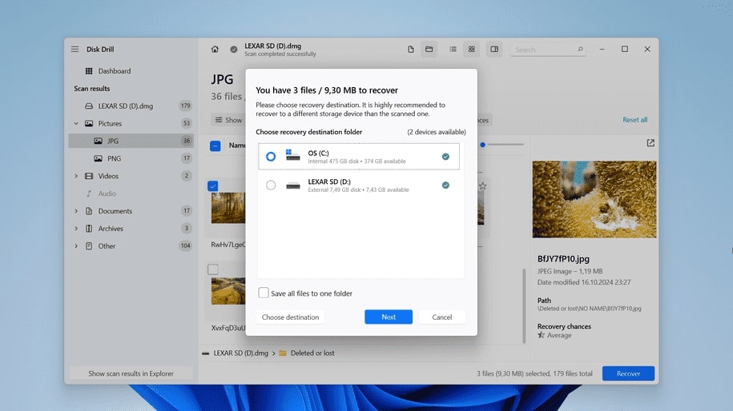
Task: Expand the Documents category
Action: (76, 211)
